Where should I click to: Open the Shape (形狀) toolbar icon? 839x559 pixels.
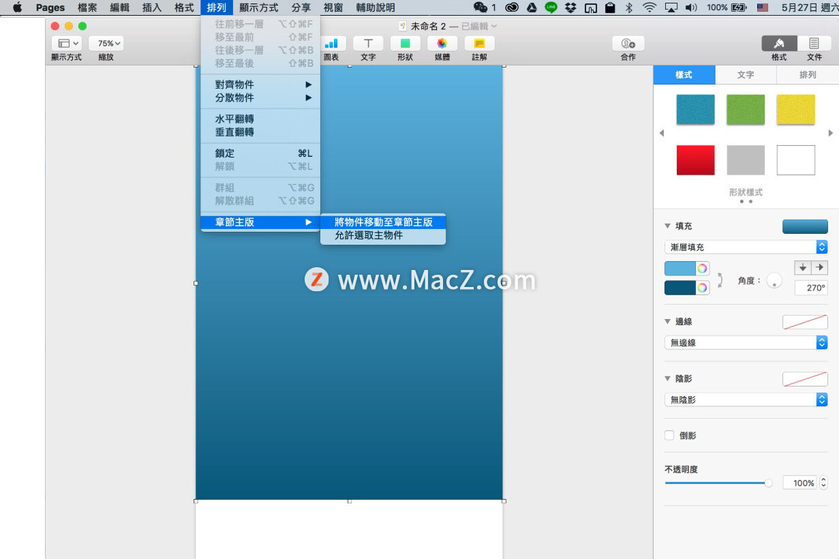pyautogui.click(x=405, y=44)
